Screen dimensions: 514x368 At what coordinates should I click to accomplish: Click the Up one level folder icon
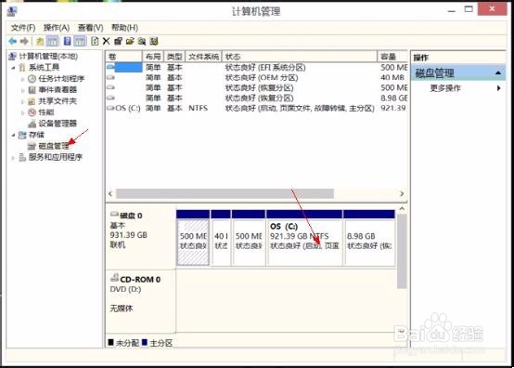[40, 42]
